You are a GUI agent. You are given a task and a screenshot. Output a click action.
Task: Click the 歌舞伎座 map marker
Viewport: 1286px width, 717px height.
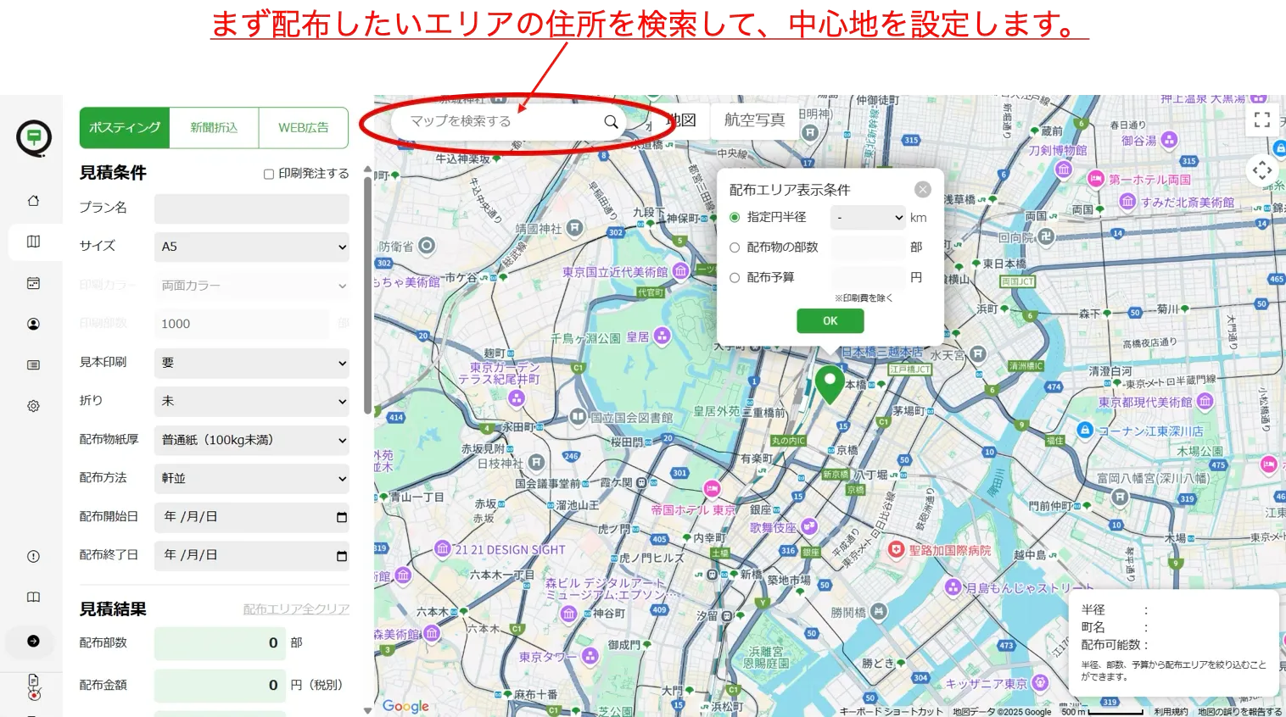tap(809, 526)
